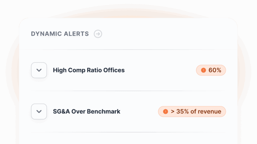
Task: Click the 60% alert badge
Action: click(211, 70)
